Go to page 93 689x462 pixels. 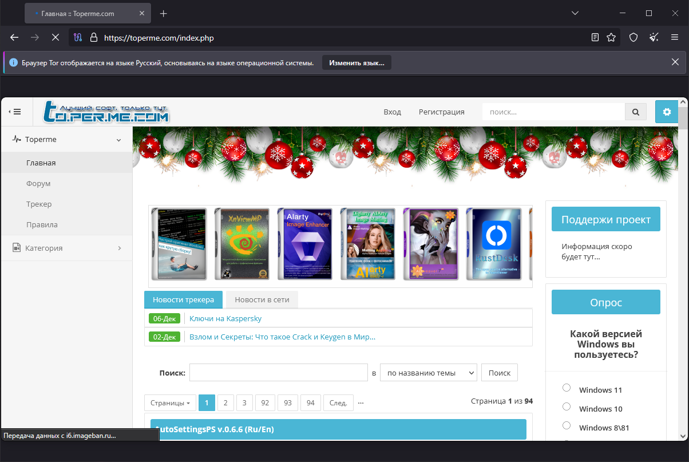coord(288,403)
